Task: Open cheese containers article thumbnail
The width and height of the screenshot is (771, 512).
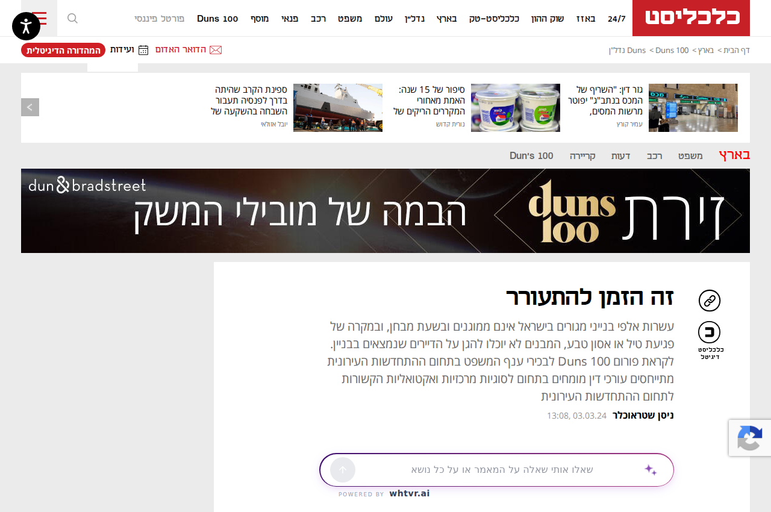Action: 516,108
